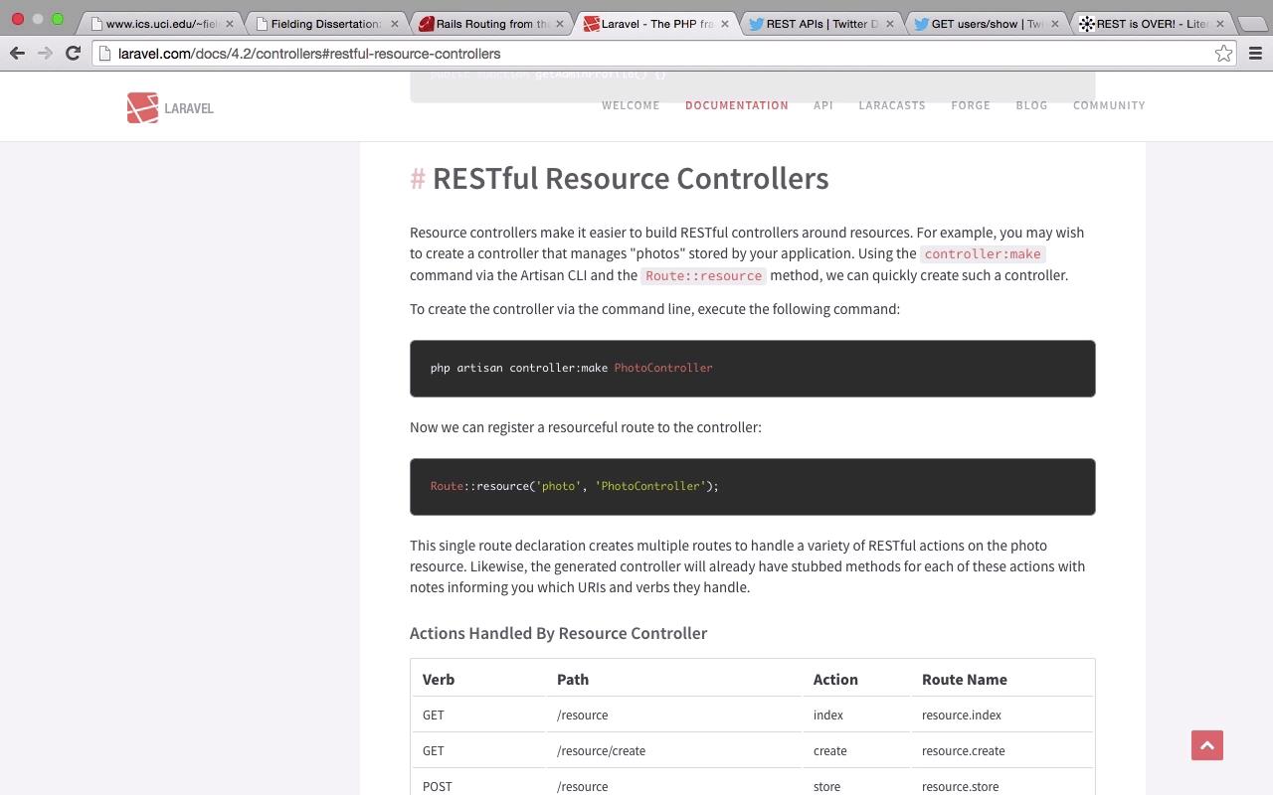Open the WELCOME nav link
1273x795 pixels.
click(631, 105)
